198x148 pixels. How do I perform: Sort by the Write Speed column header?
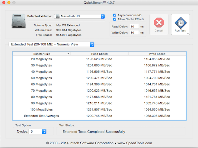(x=157, y=54)
